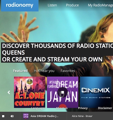Viewport: 113px width, 120px height.
Task: Open the Privacy footer link
Action: pos(83,108)
